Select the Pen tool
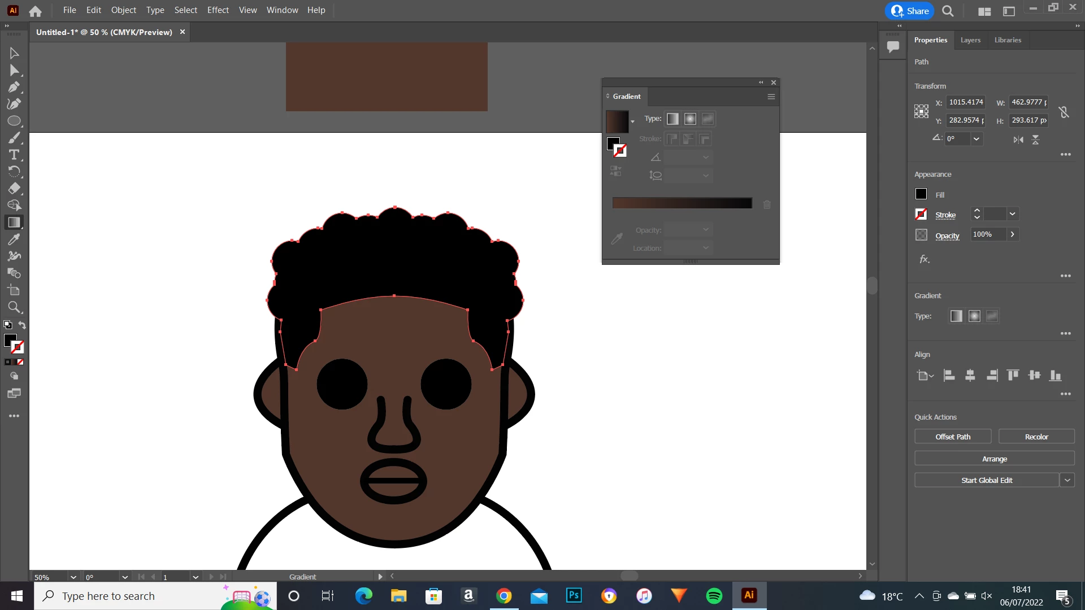Image resolution: width=1085 pixels, height=610 pixels. (x=14, y=87)
